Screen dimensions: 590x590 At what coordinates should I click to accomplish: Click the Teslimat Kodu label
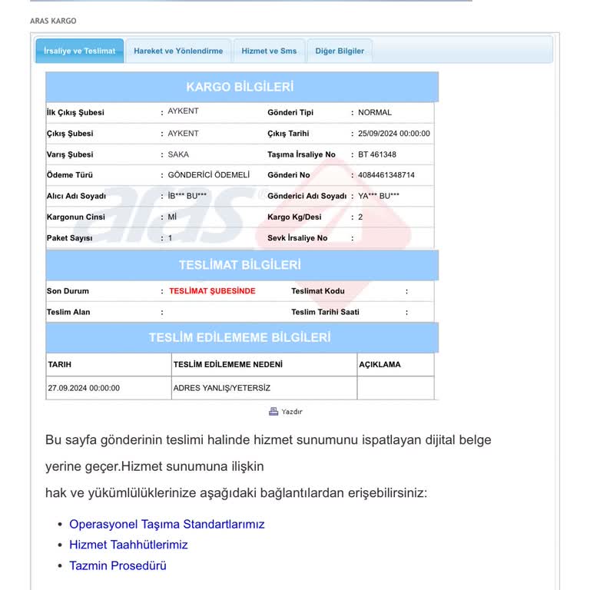(318, 291)
